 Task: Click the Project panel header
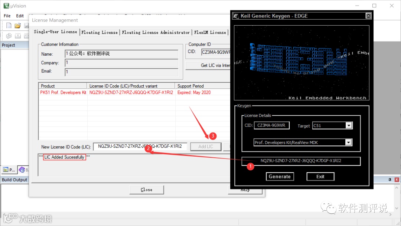(15, 45)
